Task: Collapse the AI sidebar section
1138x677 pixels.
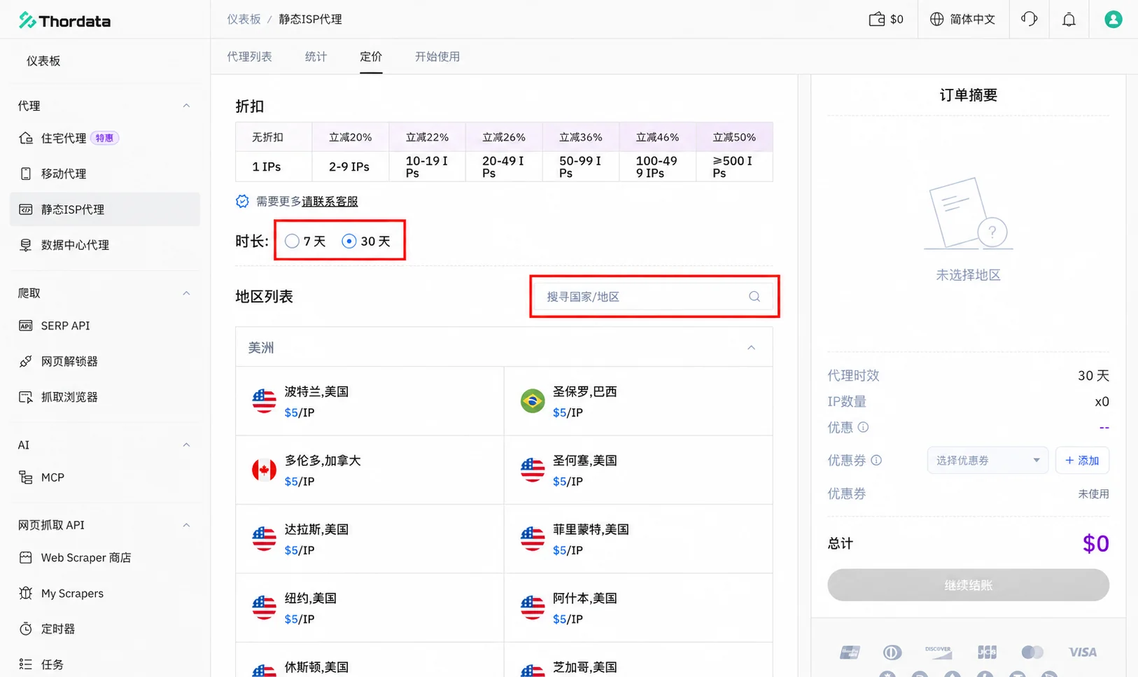Action: tap(186, 445)
